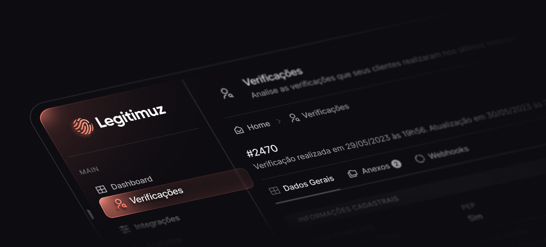Switch to the Anexos tab
Viewport: 546px width, 247px height.
coord(375,169)
